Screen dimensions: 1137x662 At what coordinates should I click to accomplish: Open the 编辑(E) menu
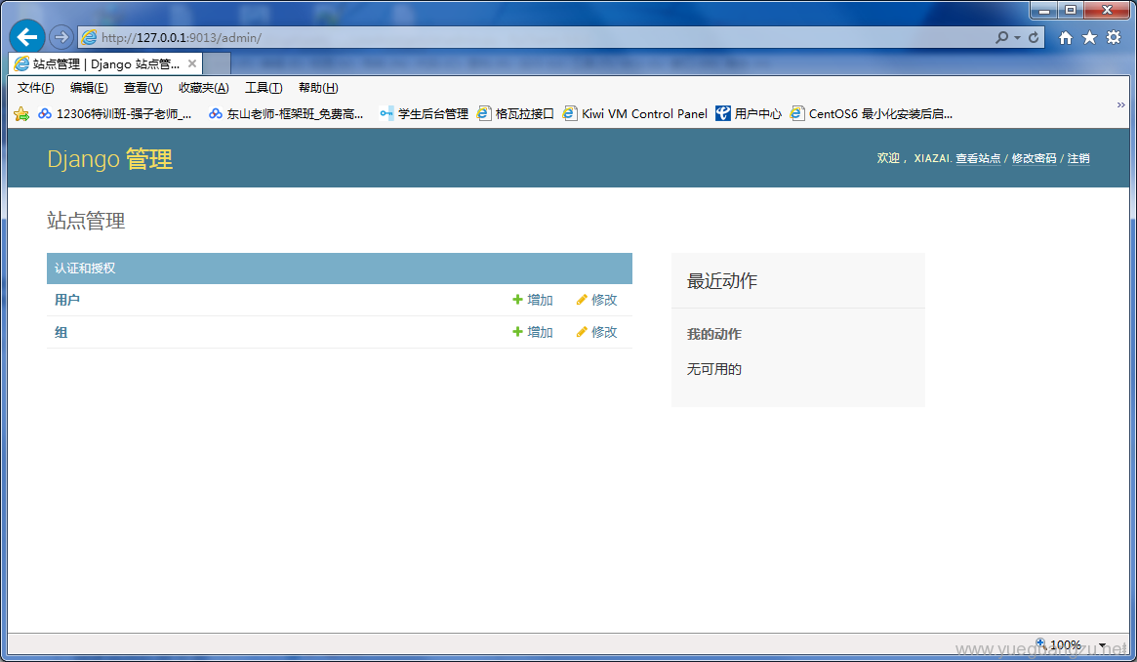tap(89, 88)
